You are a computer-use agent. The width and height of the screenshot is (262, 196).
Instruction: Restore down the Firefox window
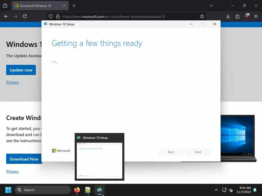(x=244, y=6)
